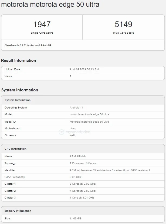
Task: Select the Motherboard value ctwo
Action: 73,129
